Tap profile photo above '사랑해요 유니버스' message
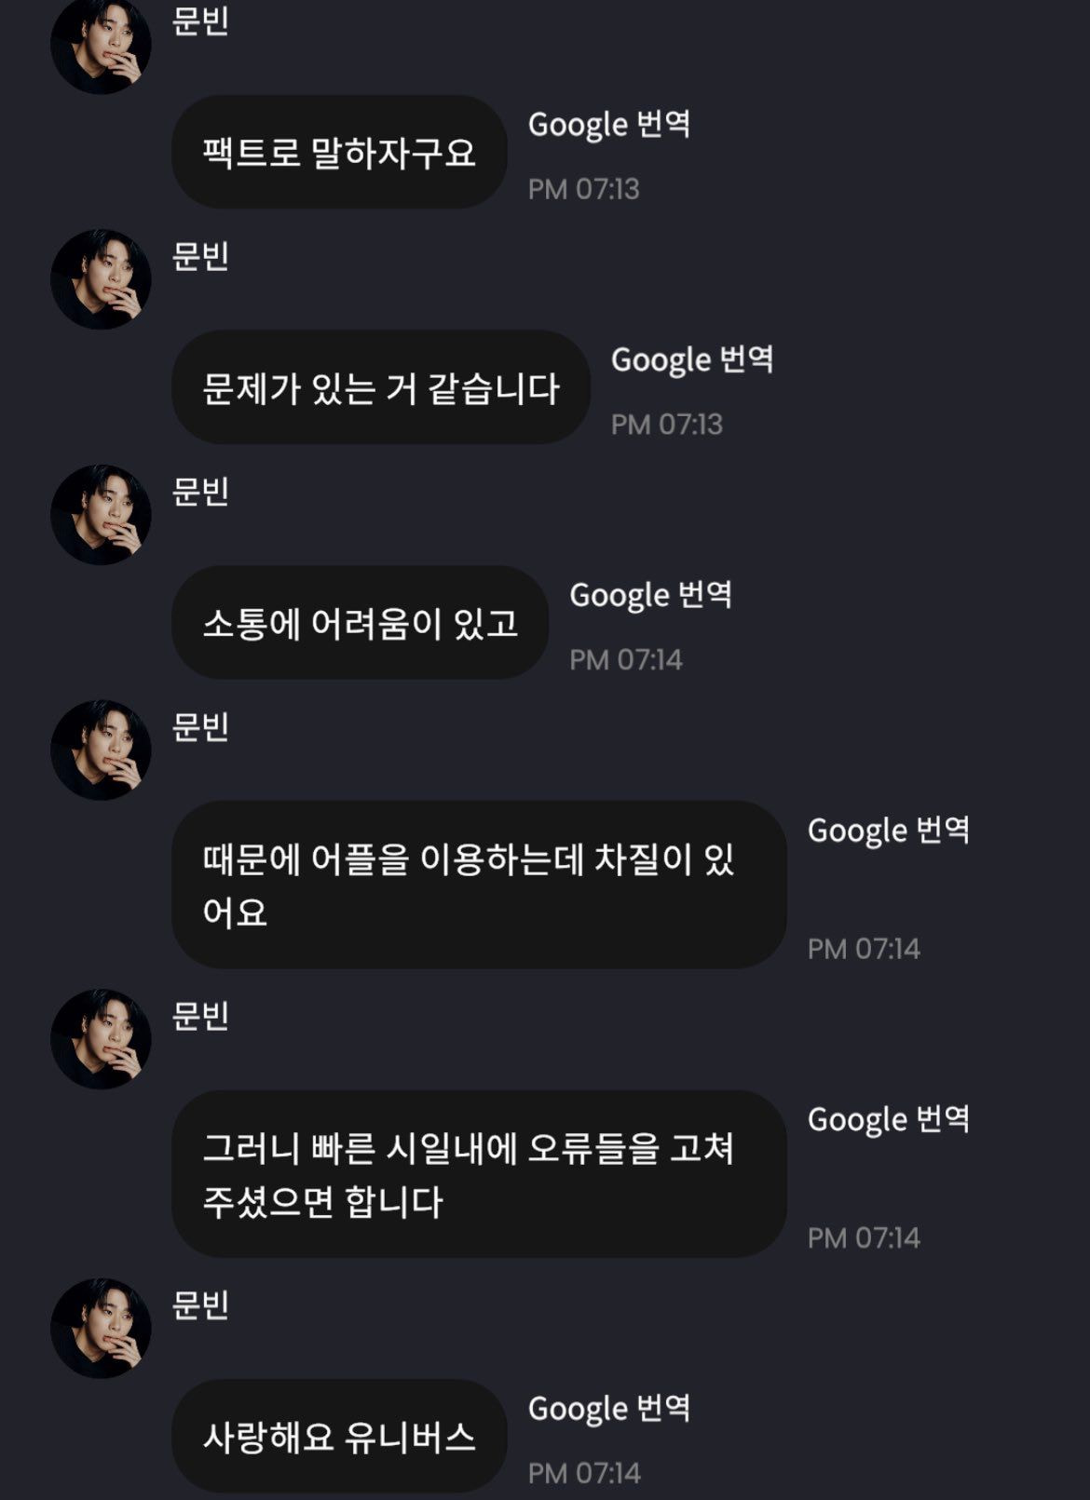This screenshot has height=1500, width=1090. coord(101,1329)
